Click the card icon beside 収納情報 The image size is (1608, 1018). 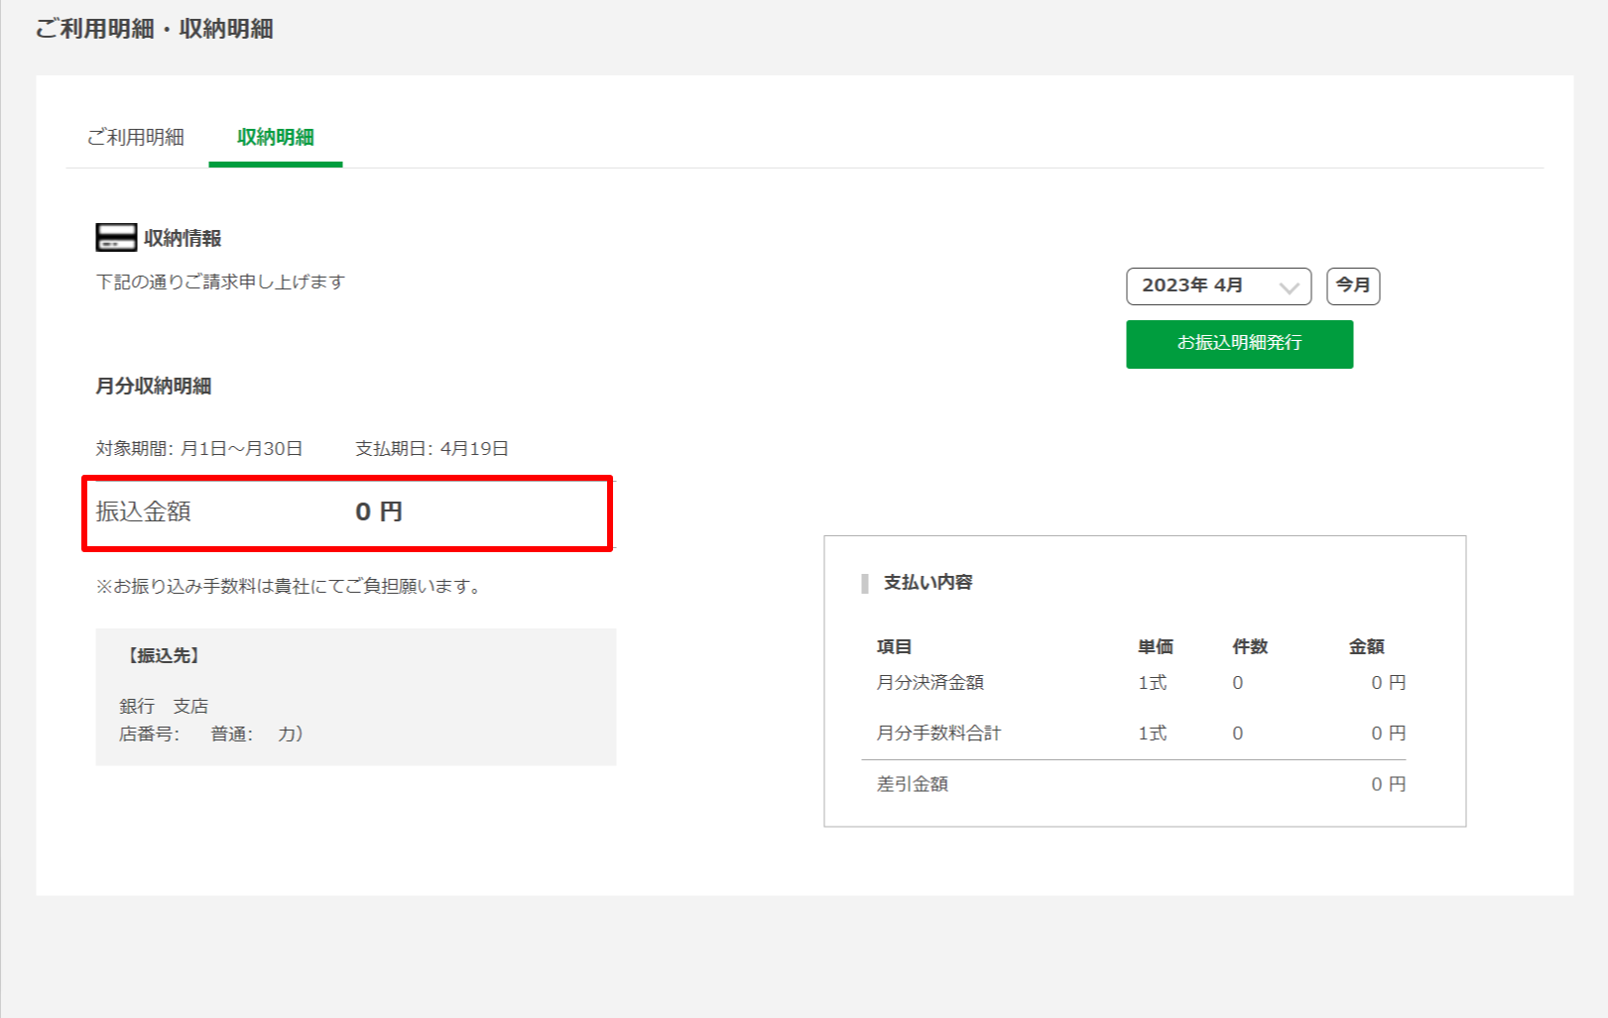click(116, 238)
